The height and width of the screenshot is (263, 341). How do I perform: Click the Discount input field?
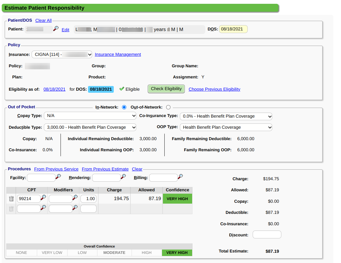point(267,235)
